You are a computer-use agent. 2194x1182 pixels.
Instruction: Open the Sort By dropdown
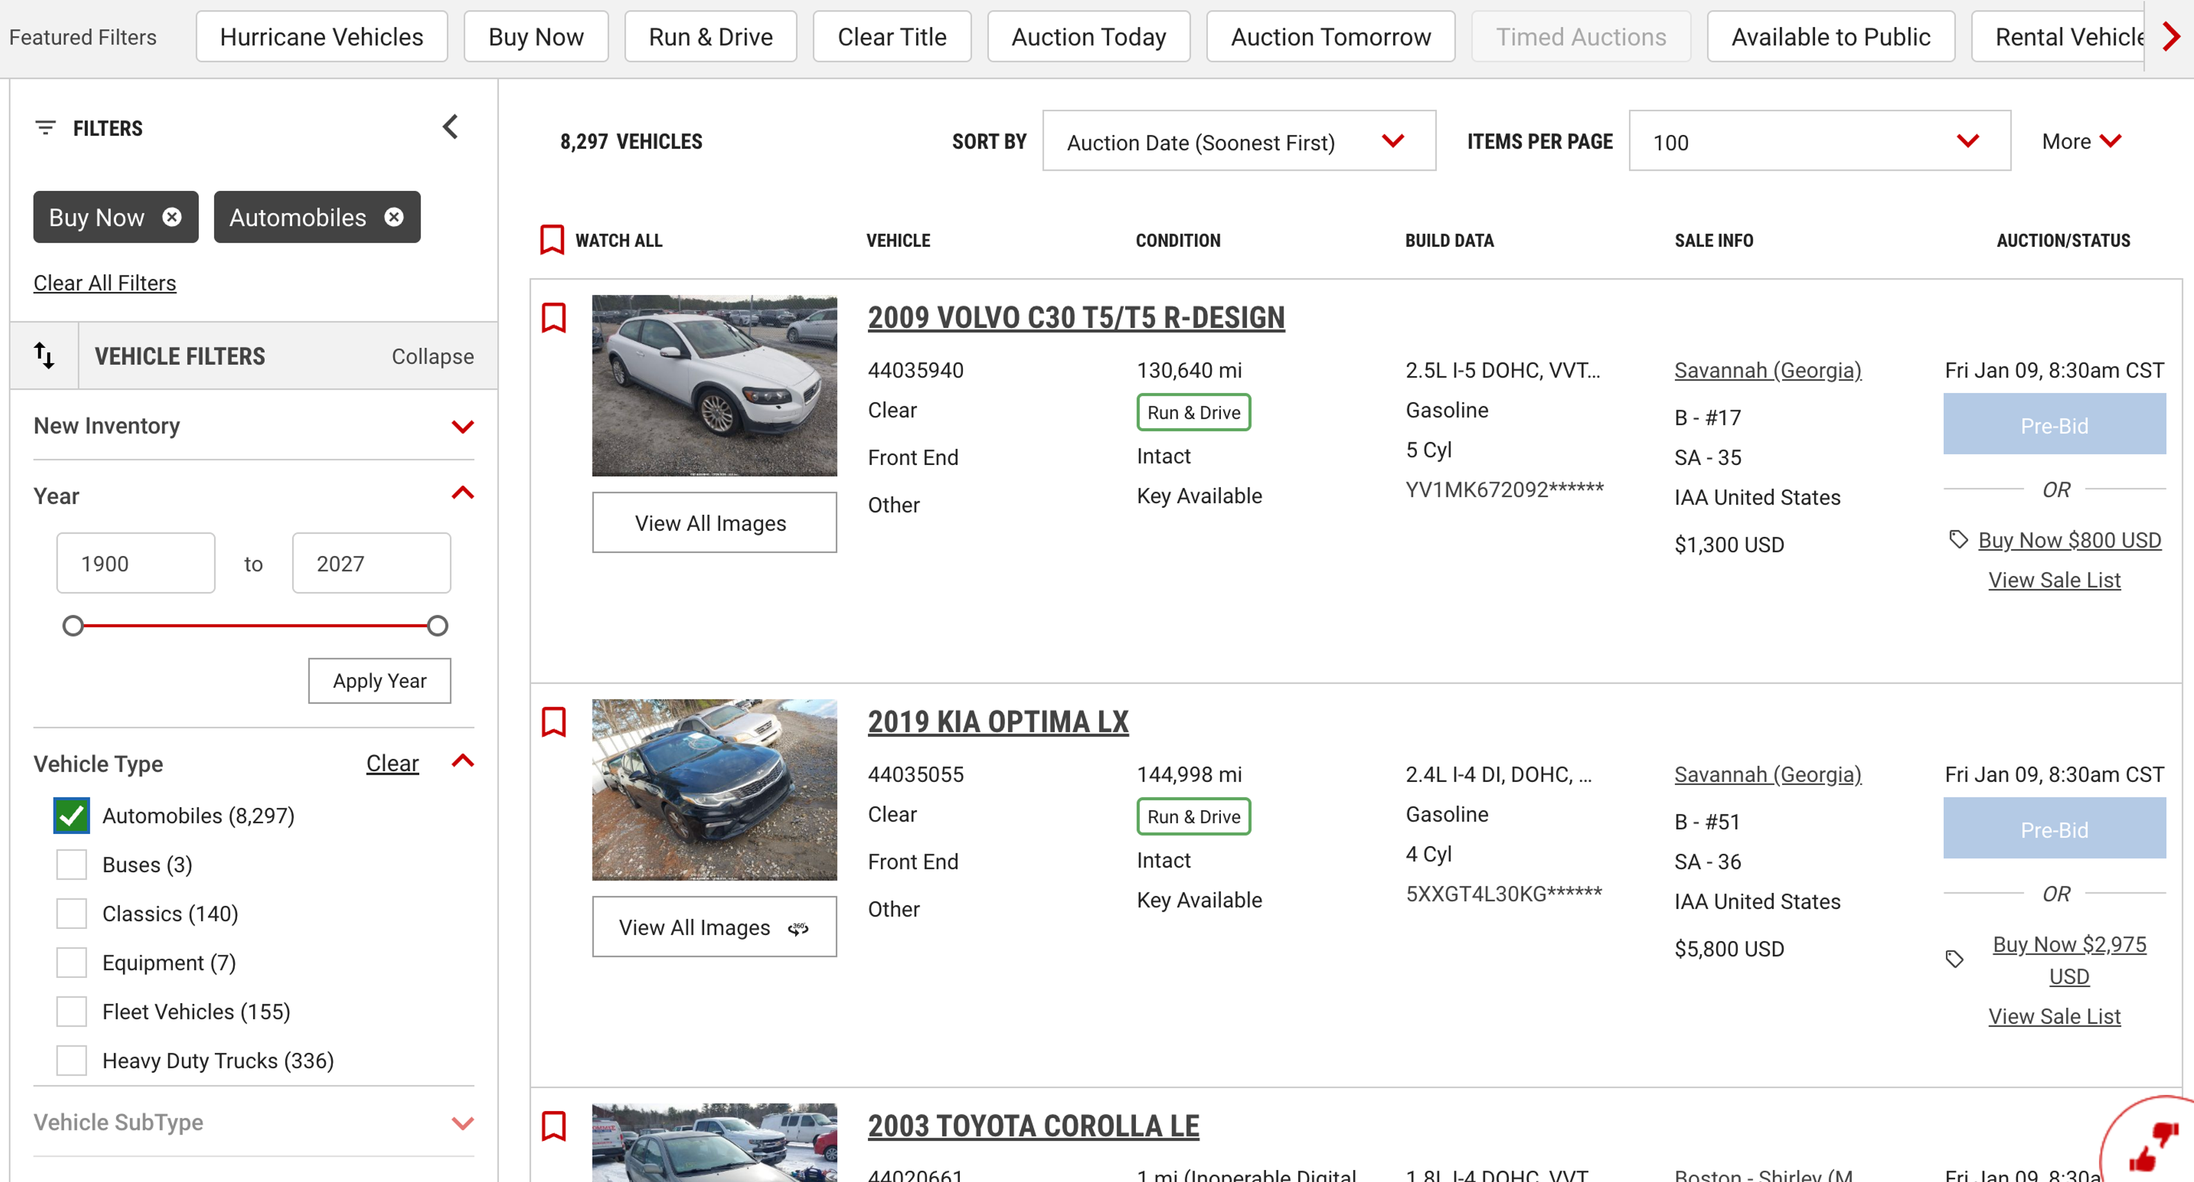[1238, 141]
